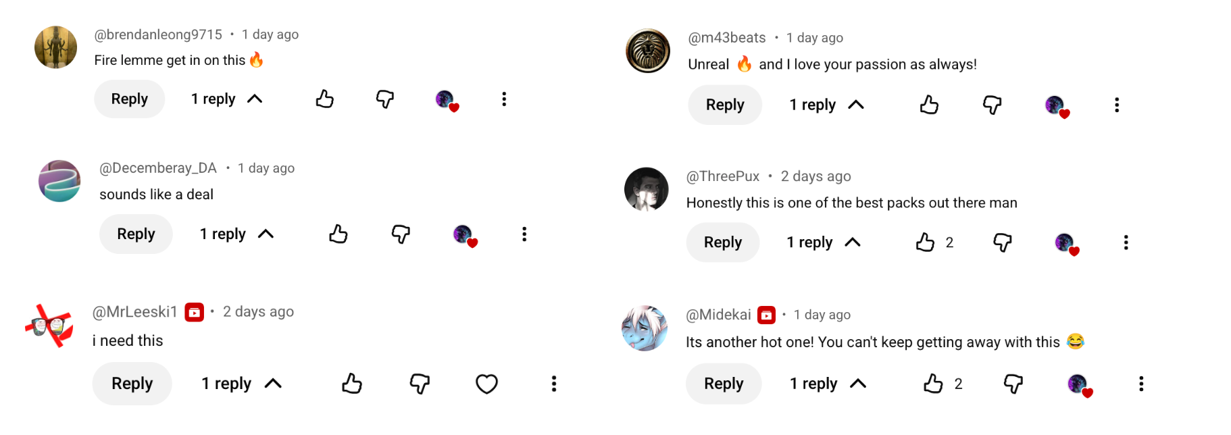Collapse the 1 reply under @brendanleong9715
Viewport: 1231px width, 435px height.
227,99
